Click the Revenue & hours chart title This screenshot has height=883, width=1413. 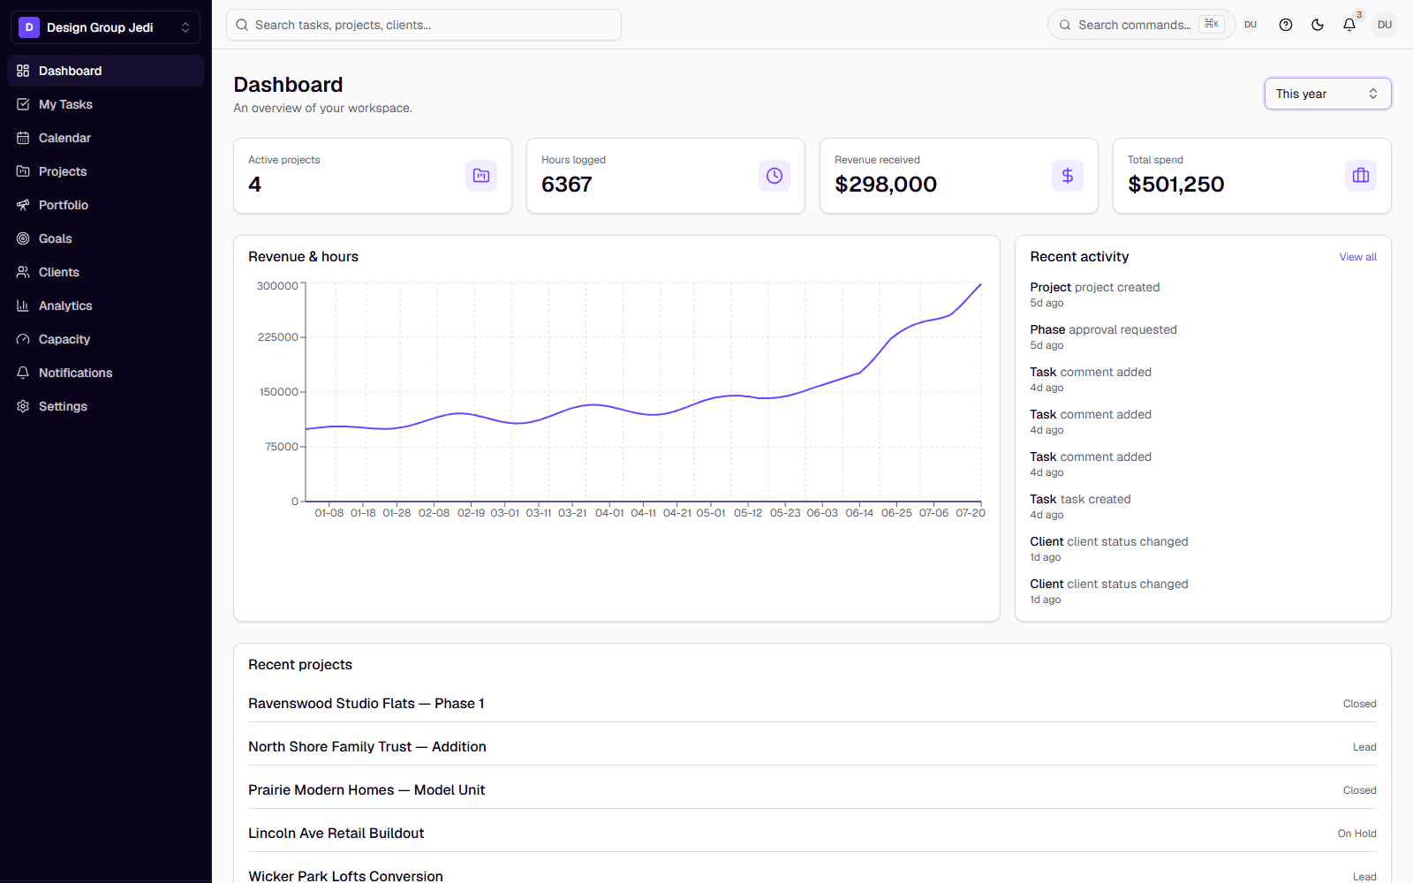303,257
